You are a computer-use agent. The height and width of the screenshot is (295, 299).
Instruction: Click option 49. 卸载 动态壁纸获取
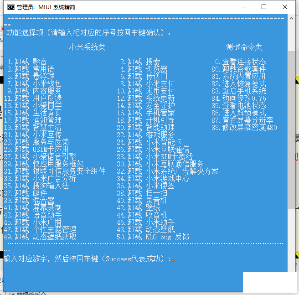pyautogui.click(x=40, y=237)
